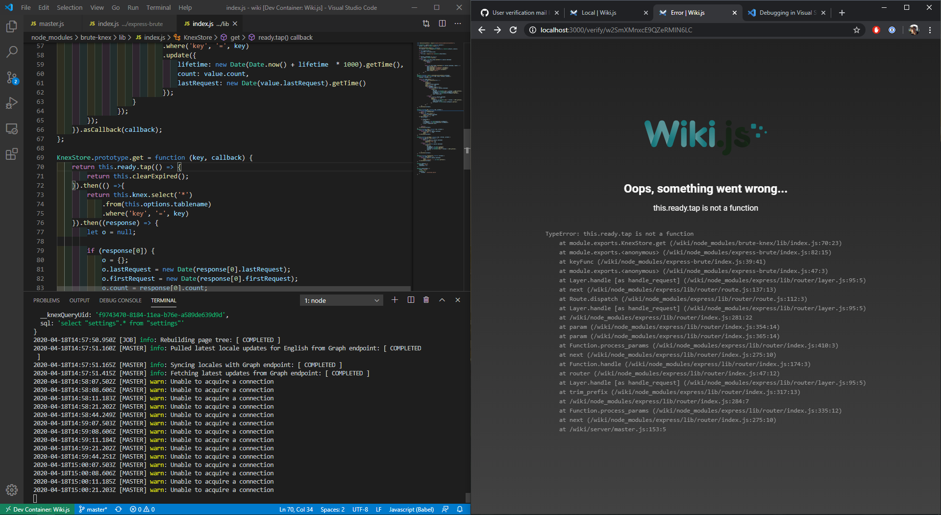Open the Extensions view

click(x=12, y=154)
